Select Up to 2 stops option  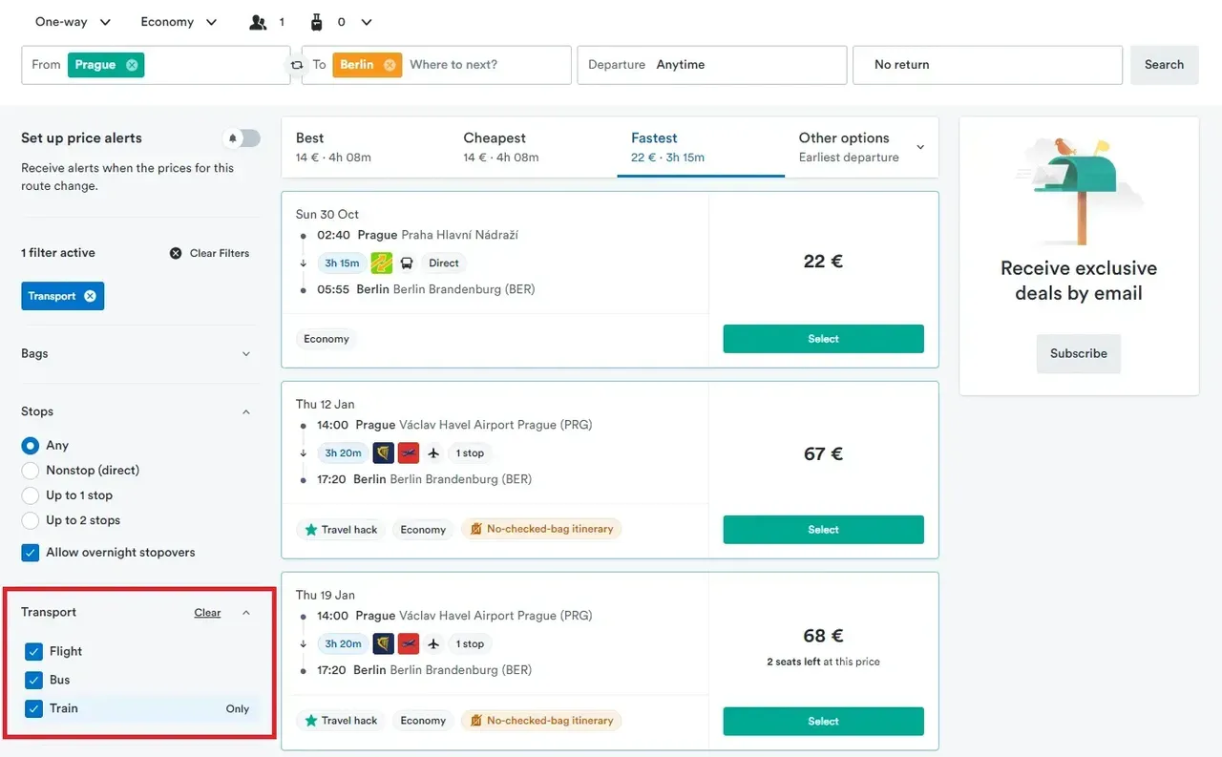pos(31,520)
